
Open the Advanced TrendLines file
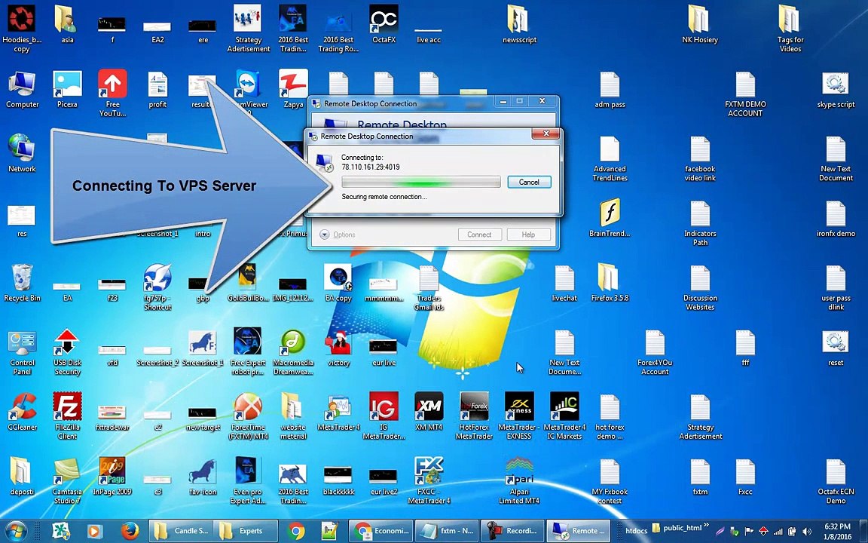click(610, 158)
